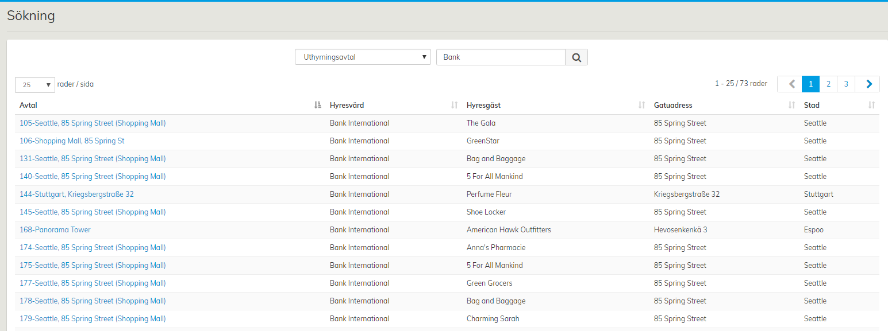Open the Uthyrningsavtal search type dropdown
This screenshot has width=888, height=331.
click(363, 57)
